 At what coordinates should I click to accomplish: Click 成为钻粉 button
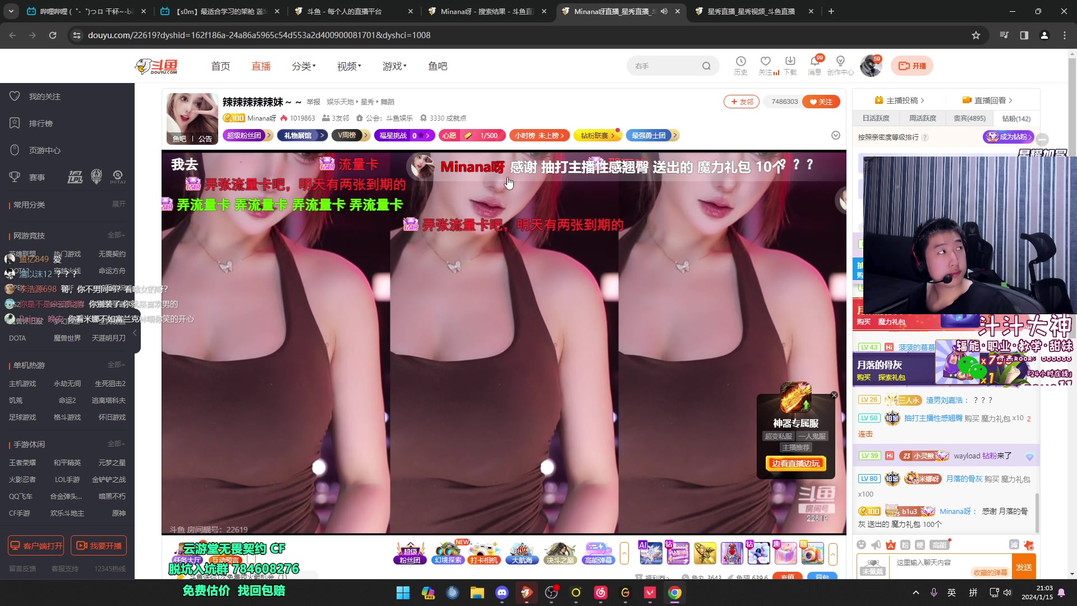1009,137
